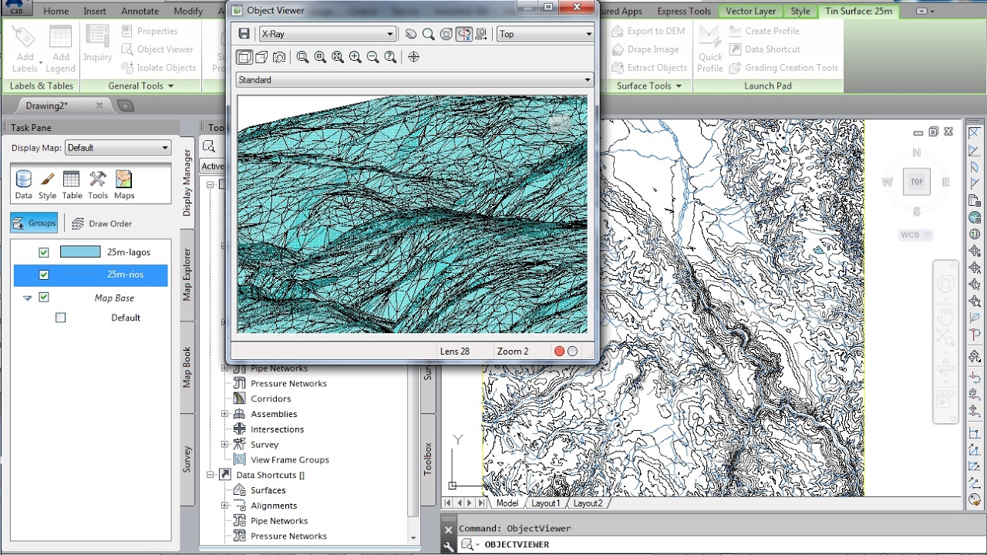The height and width of the screenshot is (555, 987).
Task: Collapse the Map Base group triangle
Action: pyautogui.click(x=28, y=298)
